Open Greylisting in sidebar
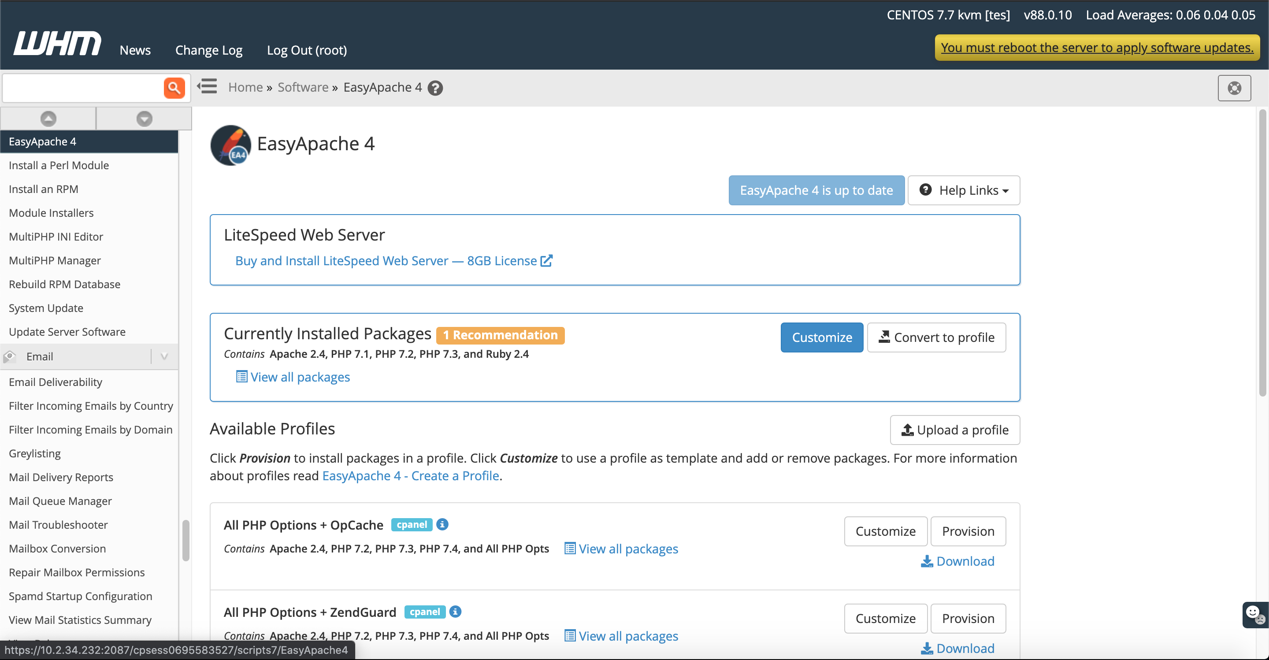The image size is (1269, 660). pyautogui.click(x=34, y=453)
